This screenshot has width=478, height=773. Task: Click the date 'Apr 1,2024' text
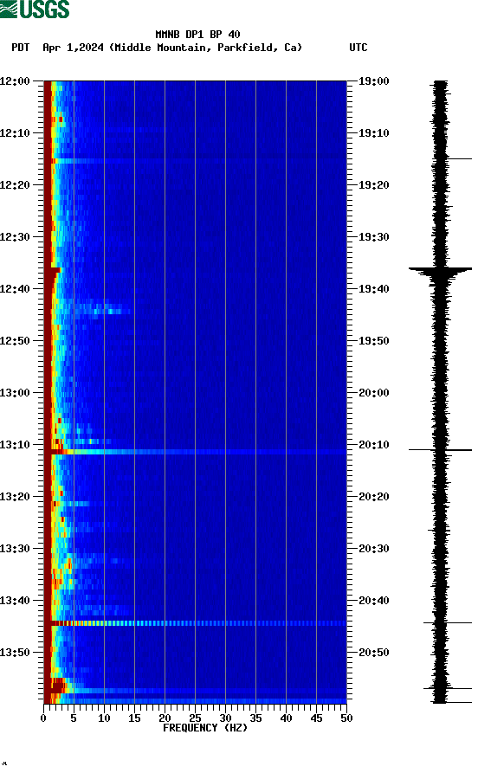tap(73, 48)
